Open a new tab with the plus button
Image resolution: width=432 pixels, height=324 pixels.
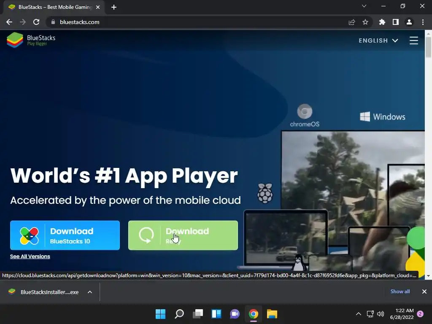tap(114, 7)
